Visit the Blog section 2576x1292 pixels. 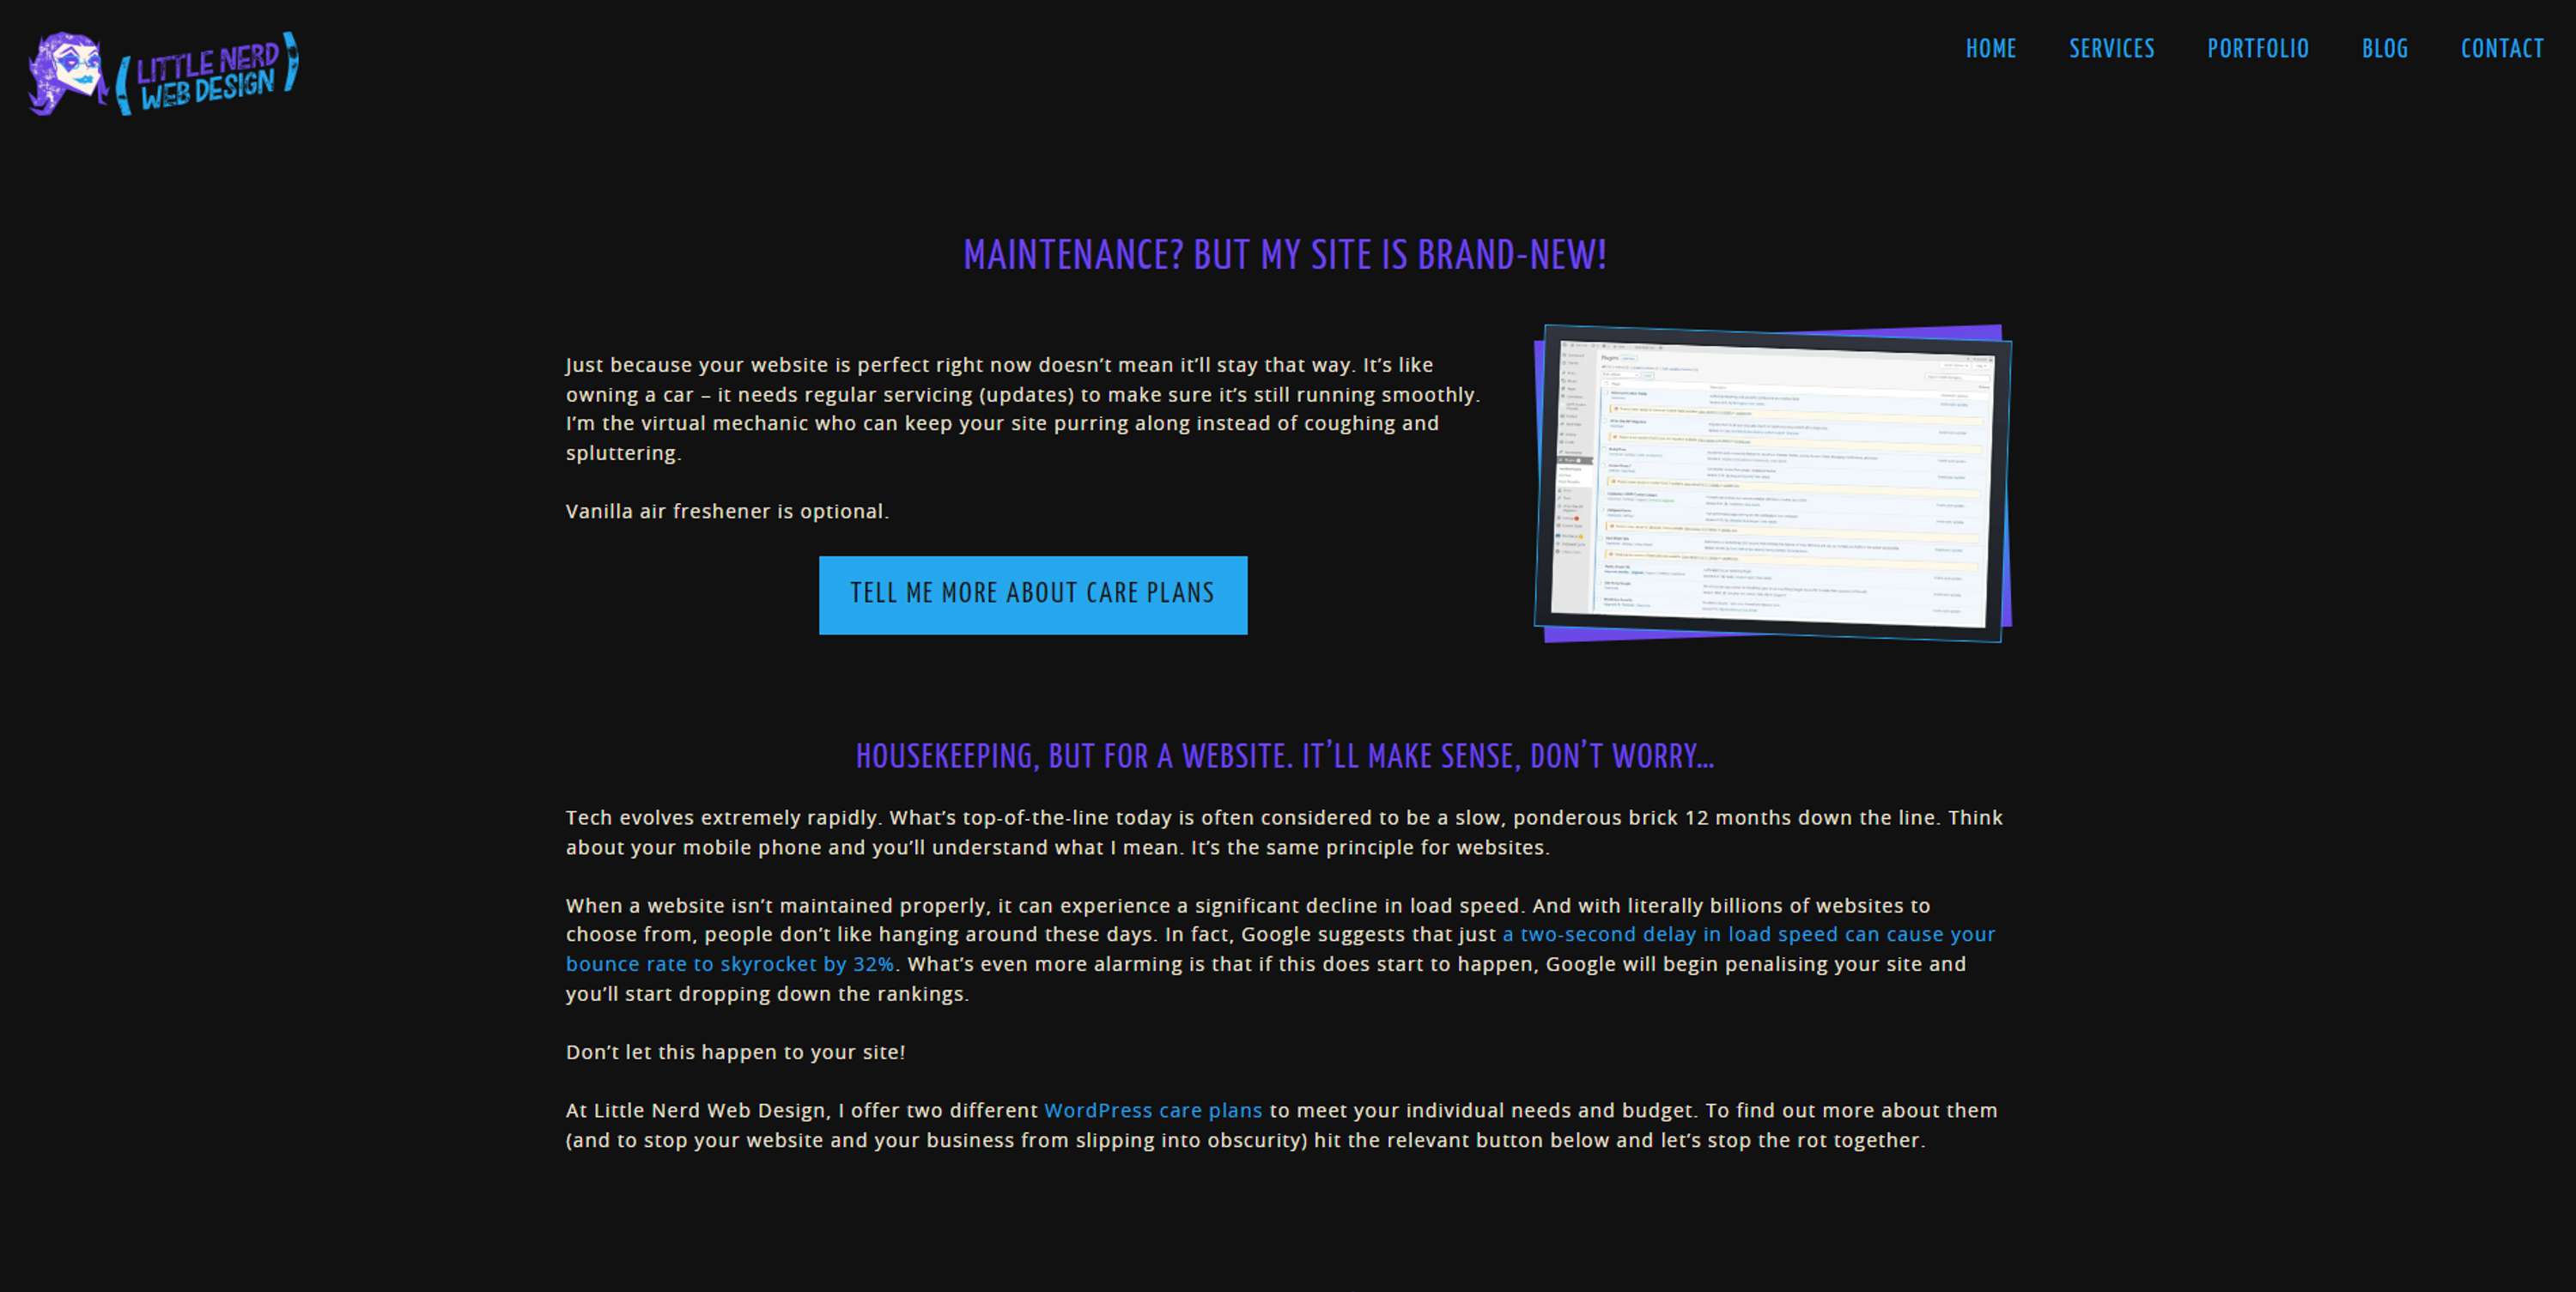click(2384, 49)
